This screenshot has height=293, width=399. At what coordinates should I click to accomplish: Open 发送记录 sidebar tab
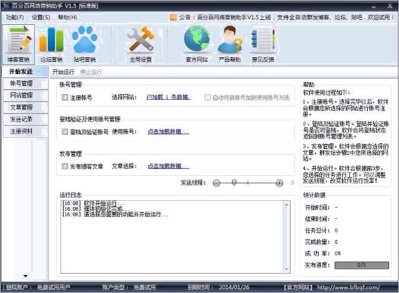tap(25, 119)
